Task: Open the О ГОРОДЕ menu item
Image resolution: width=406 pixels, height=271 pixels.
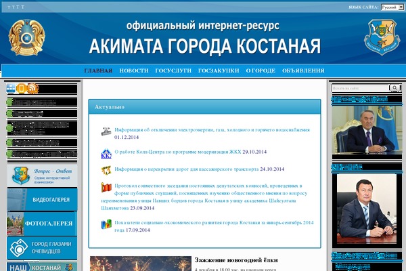Action: click(261, 70)
